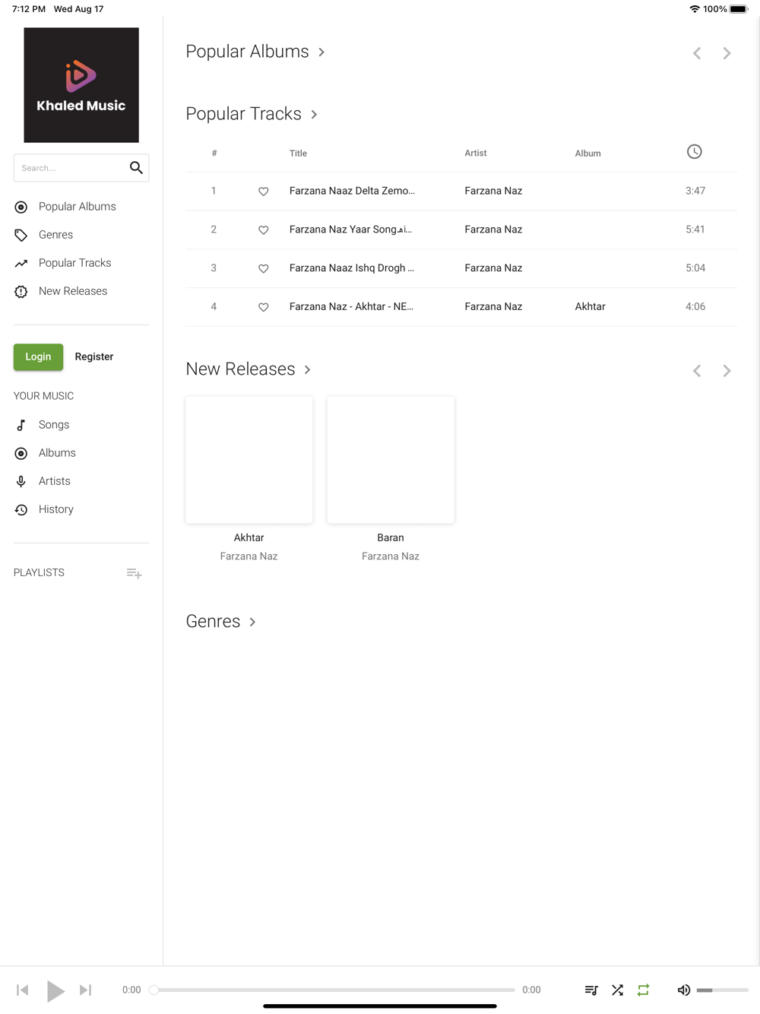Click the Albums disc icon under Your Music
Screen dimensions: 760x1014
click(21, 453)
